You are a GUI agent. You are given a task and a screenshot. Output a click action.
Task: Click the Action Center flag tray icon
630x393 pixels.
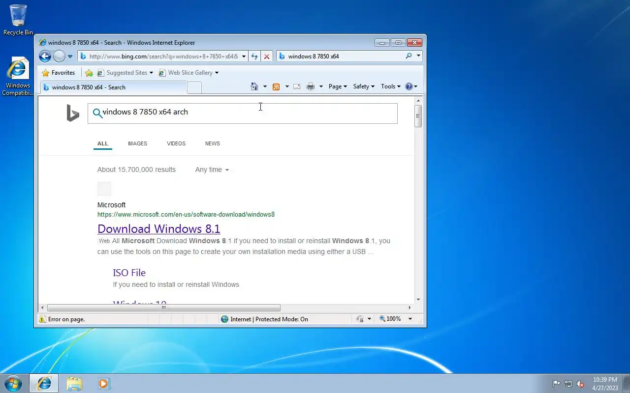(x=556, y=384)
